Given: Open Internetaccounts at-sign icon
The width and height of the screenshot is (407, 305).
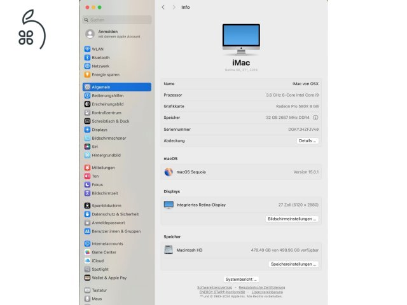Looking at the screenshot, I should pyautogui.click(x=88, y=244).
